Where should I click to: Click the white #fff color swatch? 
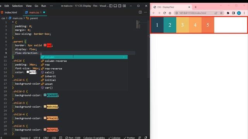coord(28,72)
